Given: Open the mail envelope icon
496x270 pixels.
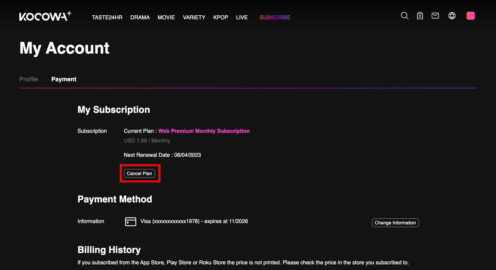Looking at the screenshot, I should click(435, 16).
